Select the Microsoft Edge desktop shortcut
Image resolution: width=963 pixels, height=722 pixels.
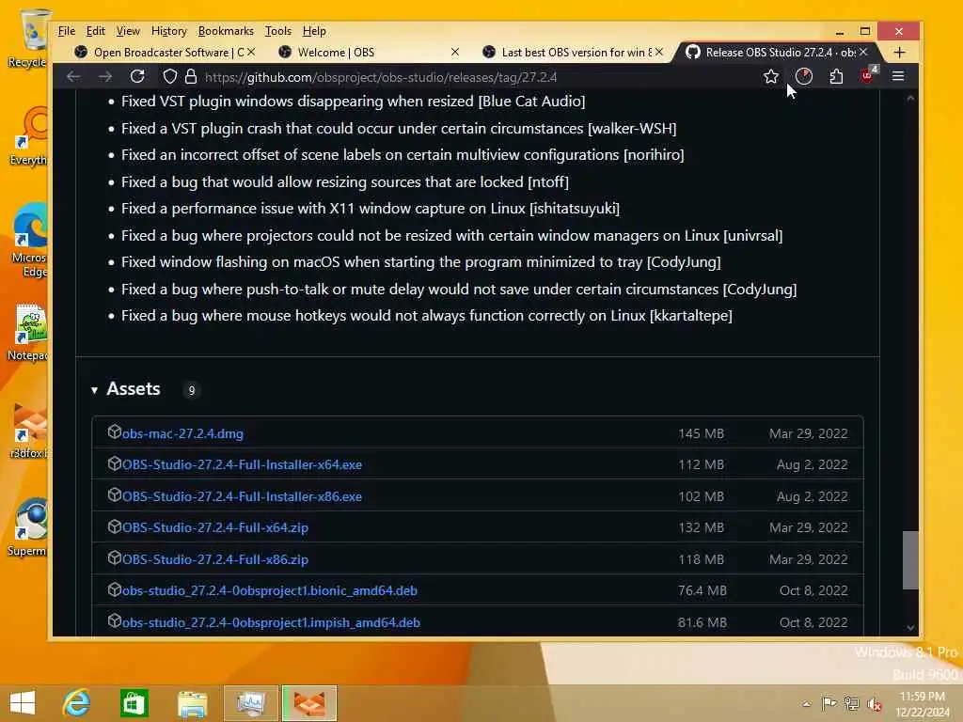pos(29,240)
